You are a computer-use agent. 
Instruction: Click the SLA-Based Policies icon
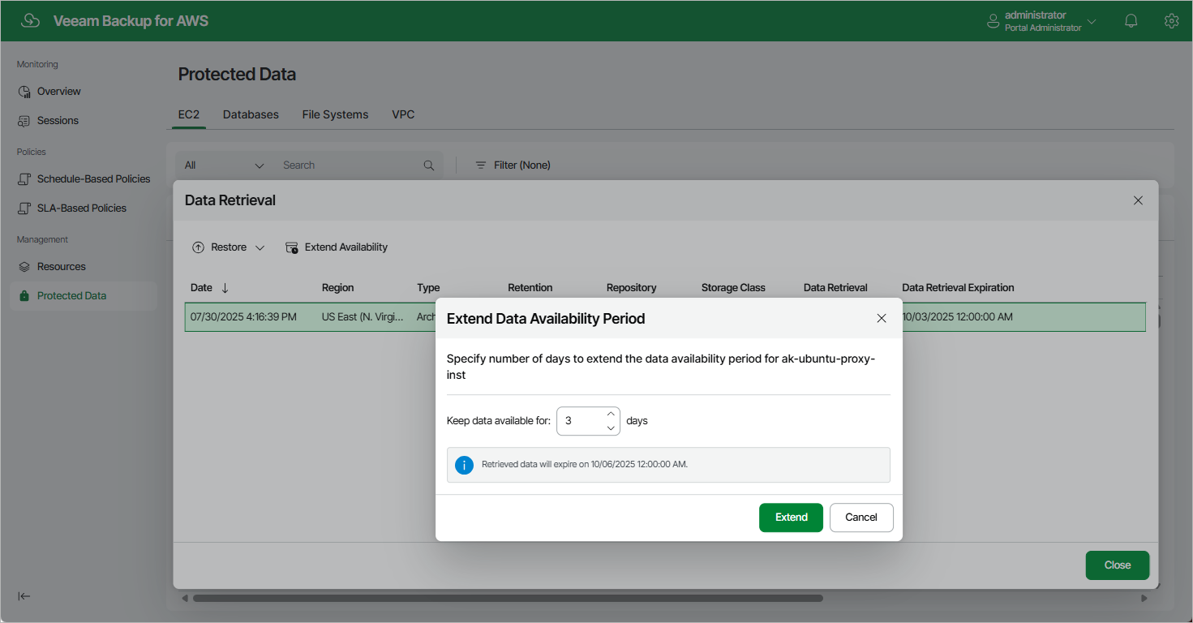tap(24, 208)
